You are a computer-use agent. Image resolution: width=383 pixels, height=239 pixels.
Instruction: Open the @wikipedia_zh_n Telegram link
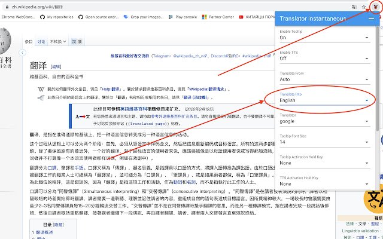(190, 56)
